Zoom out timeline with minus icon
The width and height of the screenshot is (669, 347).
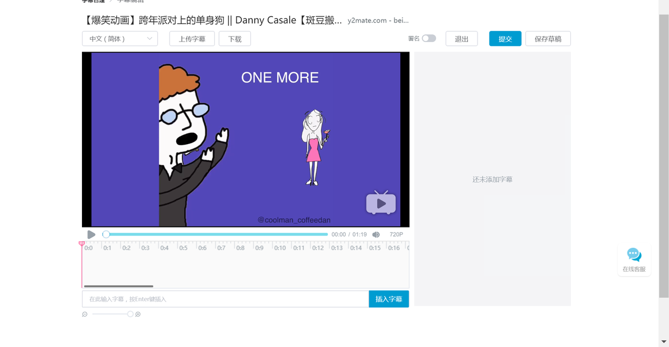click(85, 314)
